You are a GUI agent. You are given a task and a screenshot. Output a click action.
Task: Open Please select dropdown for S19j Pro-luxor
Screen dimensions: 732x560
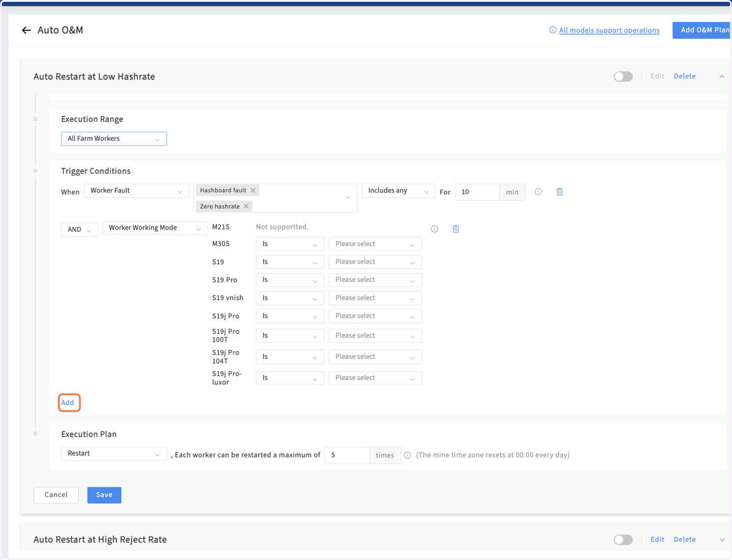click(x=375, y=378)
